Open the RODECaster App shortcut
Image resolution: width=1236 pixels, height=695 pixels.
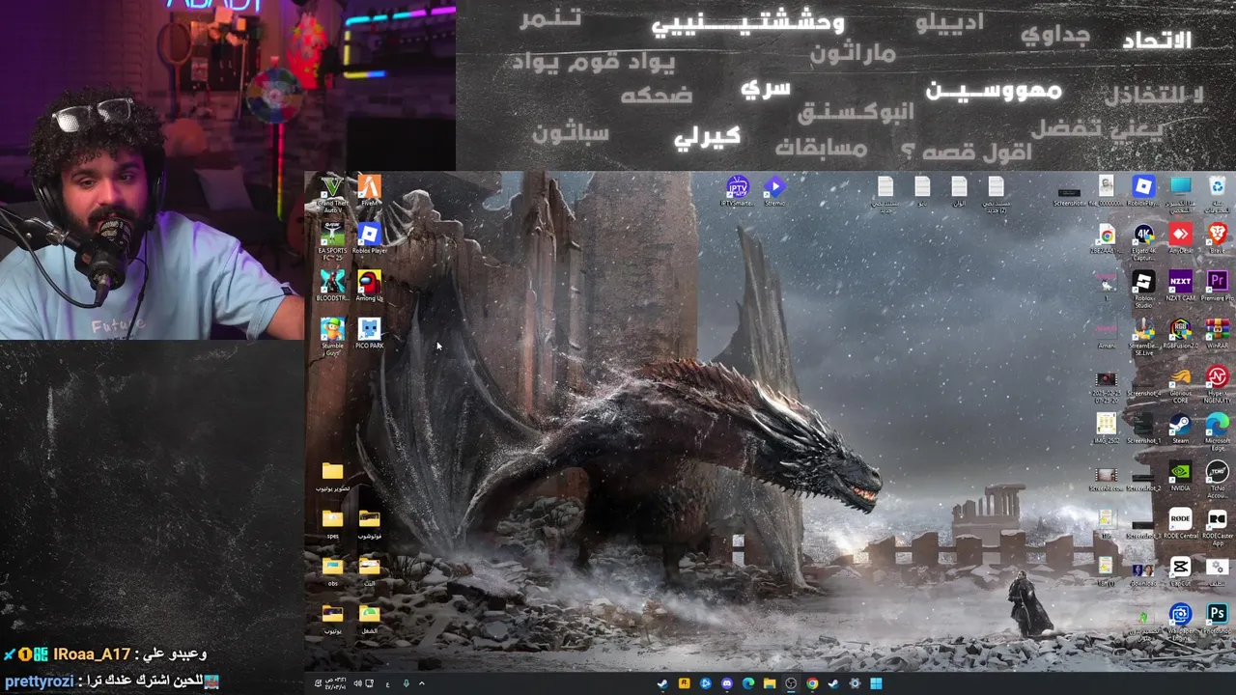1217,526
